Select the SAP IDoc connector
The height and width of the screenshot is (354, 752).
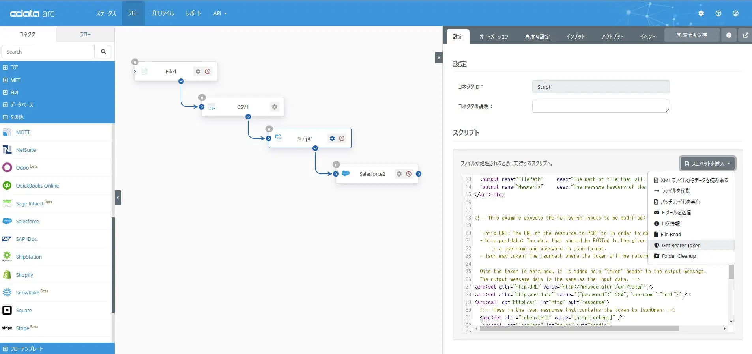[x=56, y=239]
